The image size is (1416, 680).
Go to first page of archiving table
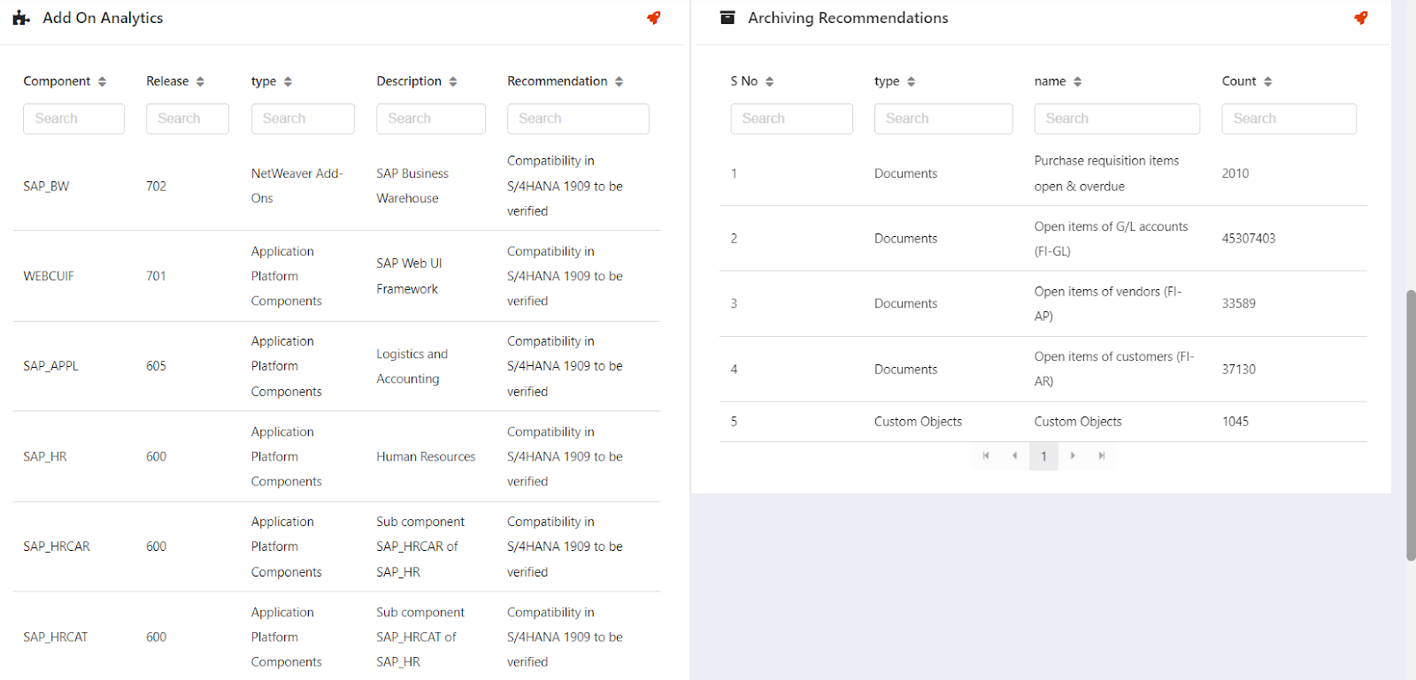(986, 455)
